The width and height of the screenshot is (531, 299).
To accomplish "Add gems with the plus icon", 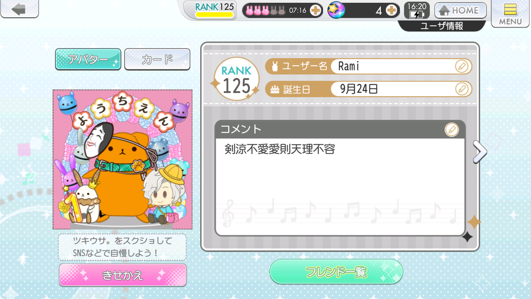I will (x=391, y=11).
